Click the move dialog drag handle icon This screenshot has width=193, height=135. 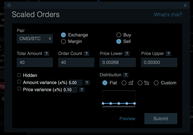pyautogui.click(x=9, y=5)
